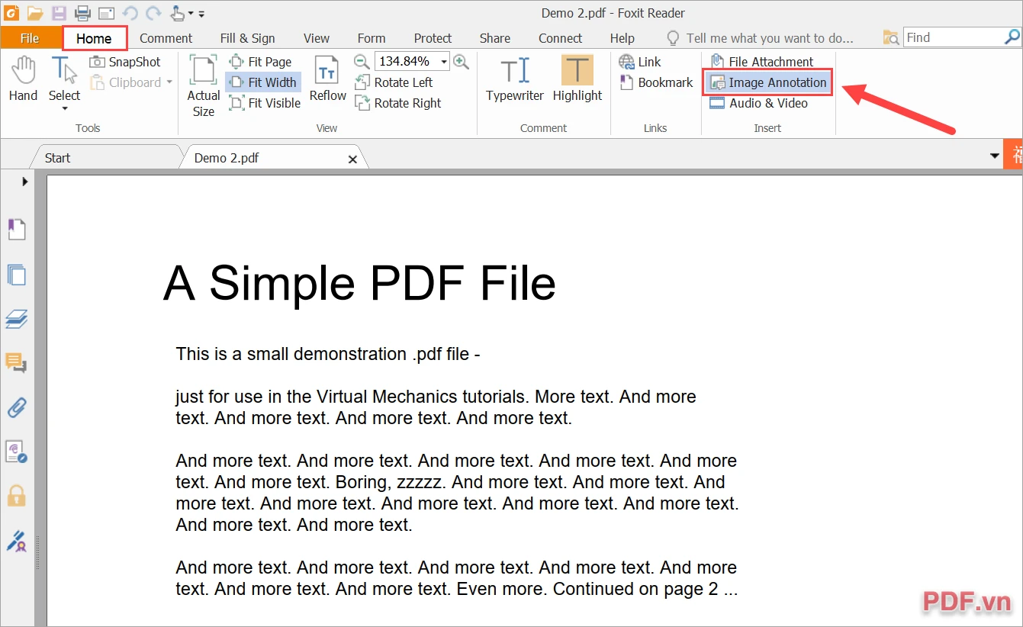
Task: Switch to the View ribbon tab
Action: 317,38
